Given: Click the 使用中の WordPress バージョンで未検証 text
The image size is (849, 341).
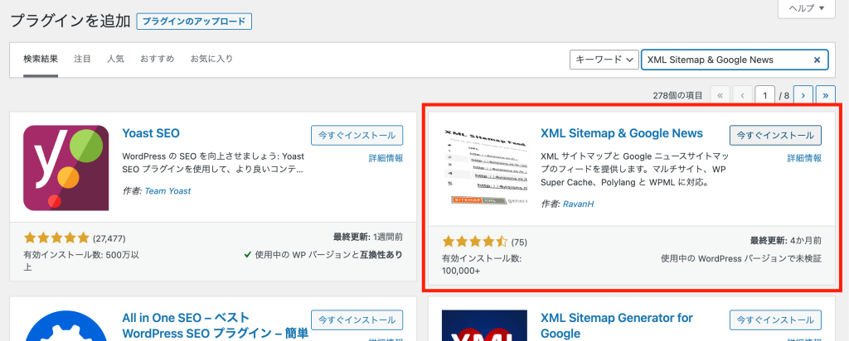Looking at the screenshot, I should (741, 258).
